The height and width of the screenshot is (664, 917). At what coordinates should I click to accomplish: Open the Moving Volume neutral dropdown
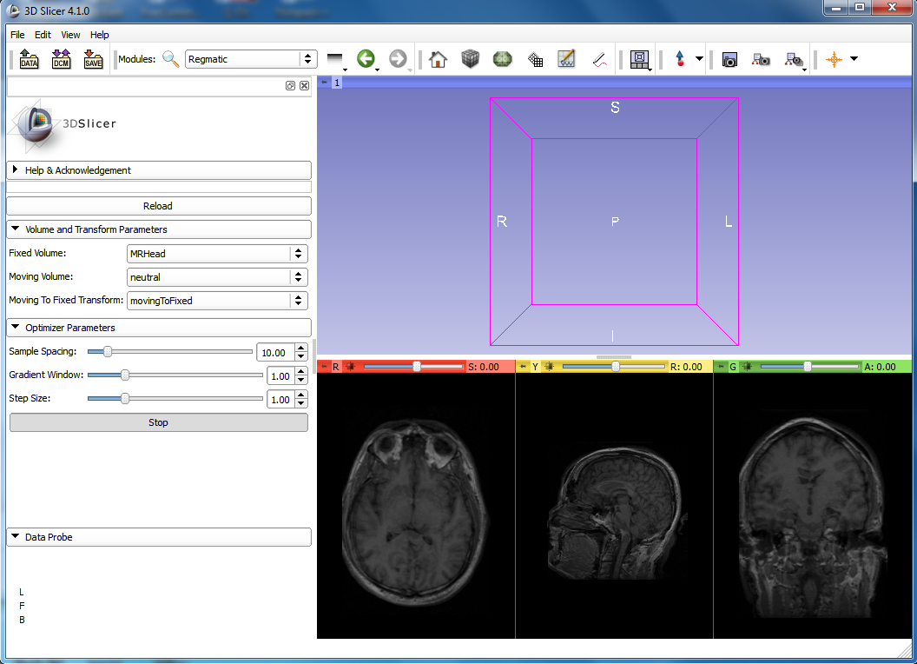click(217, 277)
